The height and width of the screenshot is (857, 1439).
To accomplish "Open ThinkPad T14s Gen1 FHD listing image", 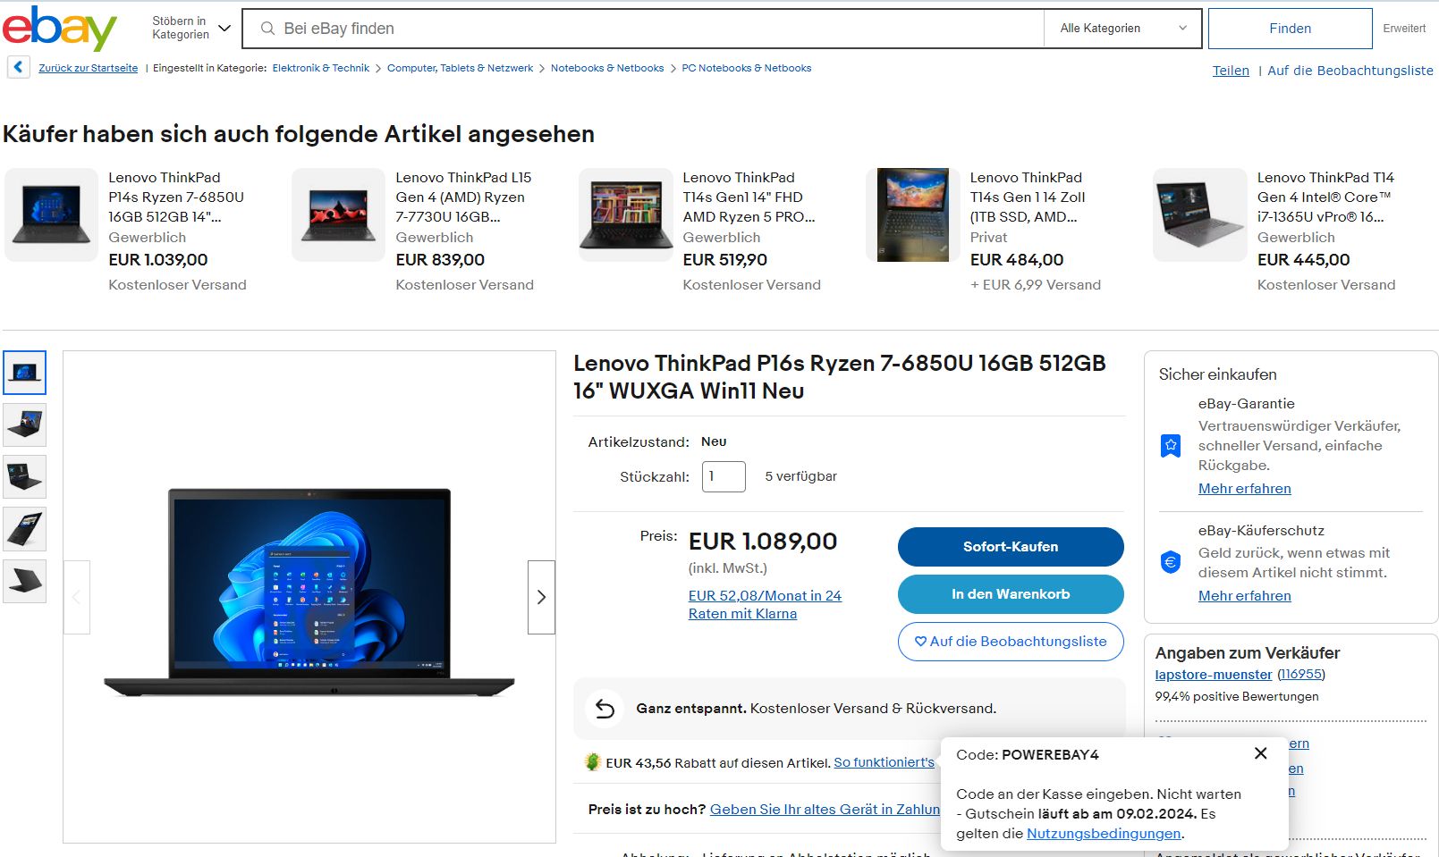I will [625, 214].
